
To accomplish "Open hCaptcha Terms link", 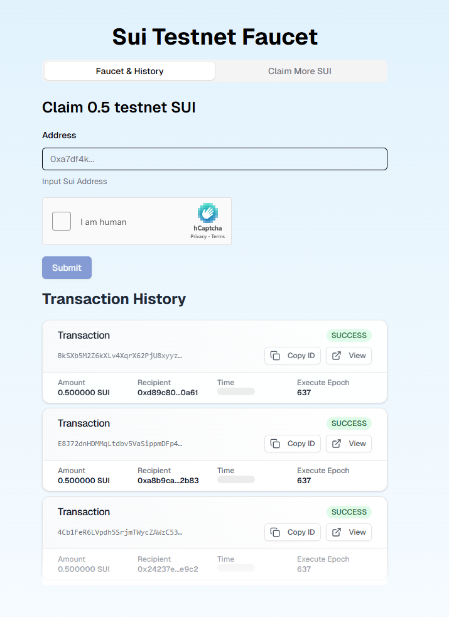I will click(x=218, y=236).
